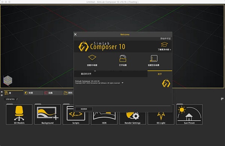Viewport: 225px width, 146px height.
Task: Click the 创建2D地面 label
Action: (x=92, y=65)
